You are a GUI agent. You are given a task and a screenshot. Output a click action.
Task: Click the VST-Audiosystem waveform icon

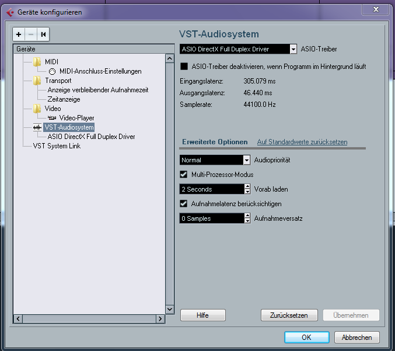[37, 127]
